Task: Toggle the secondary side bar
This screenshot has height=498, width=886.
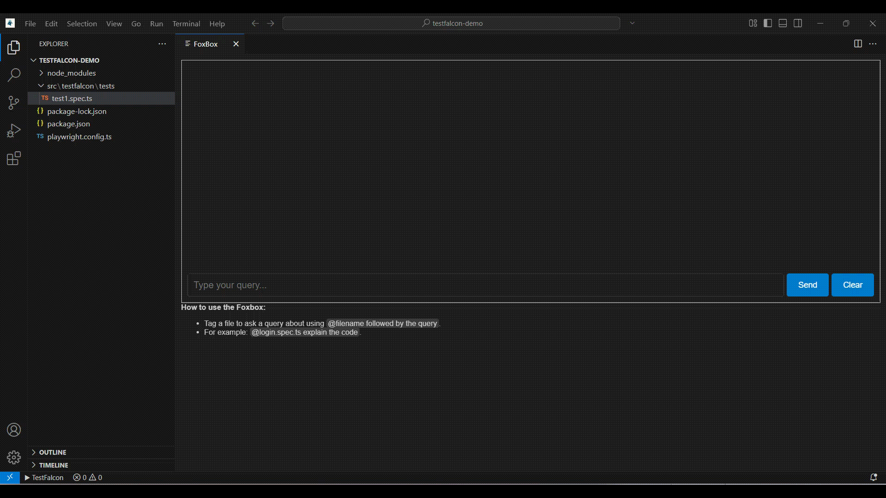Action: pos(798,24)
